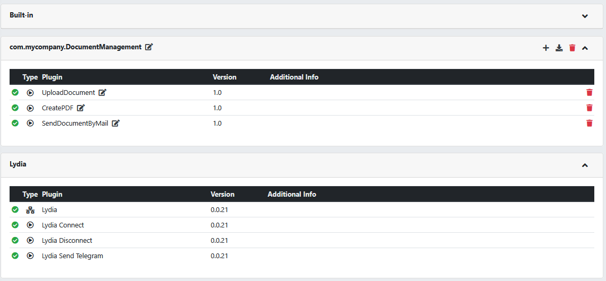Click the CreatePDF edit icon

coord(80,108)
